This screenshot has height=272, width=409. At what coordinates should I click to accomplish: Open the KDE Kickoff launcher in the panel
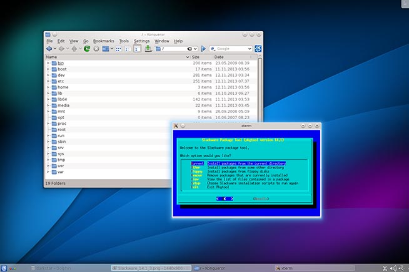pyautogui.click(x=4, y=268)
